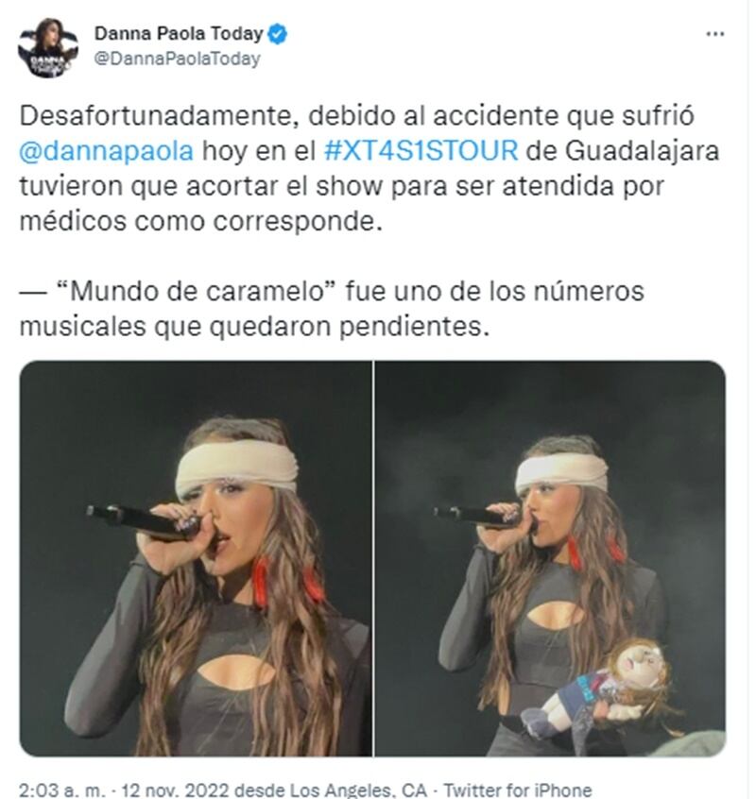756x799 pixels.
Task: Open the #XT4S1STOUR hashtag
Action: pyautogui.click(x=421, y=151)
